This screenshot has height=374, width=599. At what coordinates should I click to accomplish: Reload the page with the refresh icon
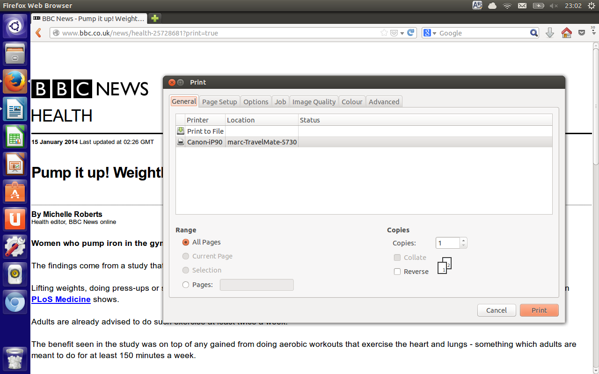[x=411, y=33]
